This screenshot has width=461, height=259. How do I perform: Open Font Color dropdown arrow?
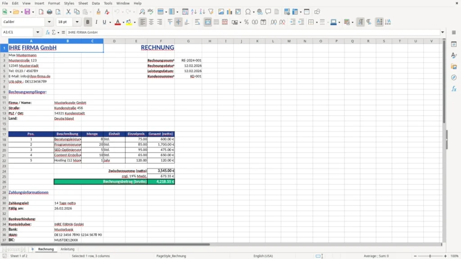click(x=123, y=22)
